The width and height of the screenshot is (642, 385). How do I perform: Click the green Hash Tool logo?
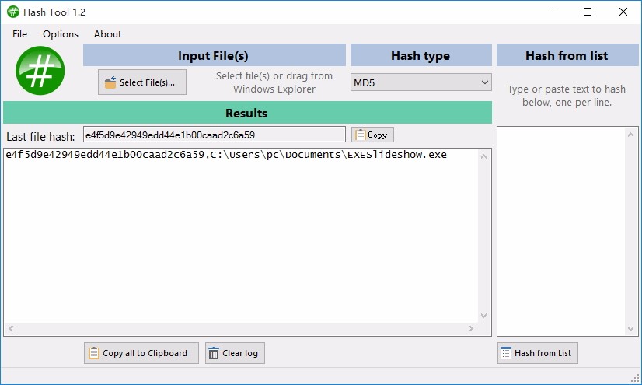(40, 72)
